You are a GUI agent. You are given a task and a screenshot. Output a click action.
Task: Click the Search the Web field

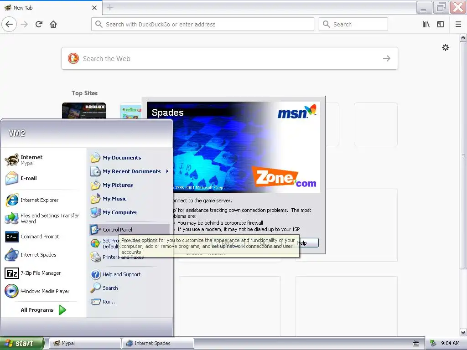(230, 58)
